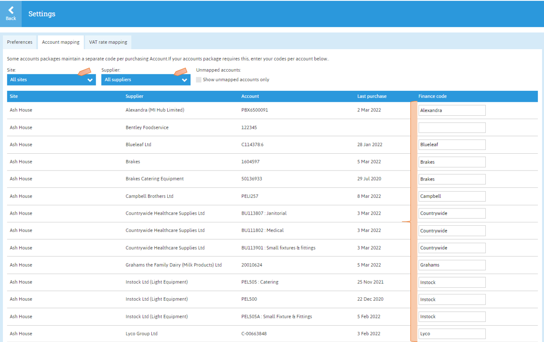The image size is (544, 342).
Task: Tick Show unmapped accounts only checkbox
Action: [x=199, y=80]
